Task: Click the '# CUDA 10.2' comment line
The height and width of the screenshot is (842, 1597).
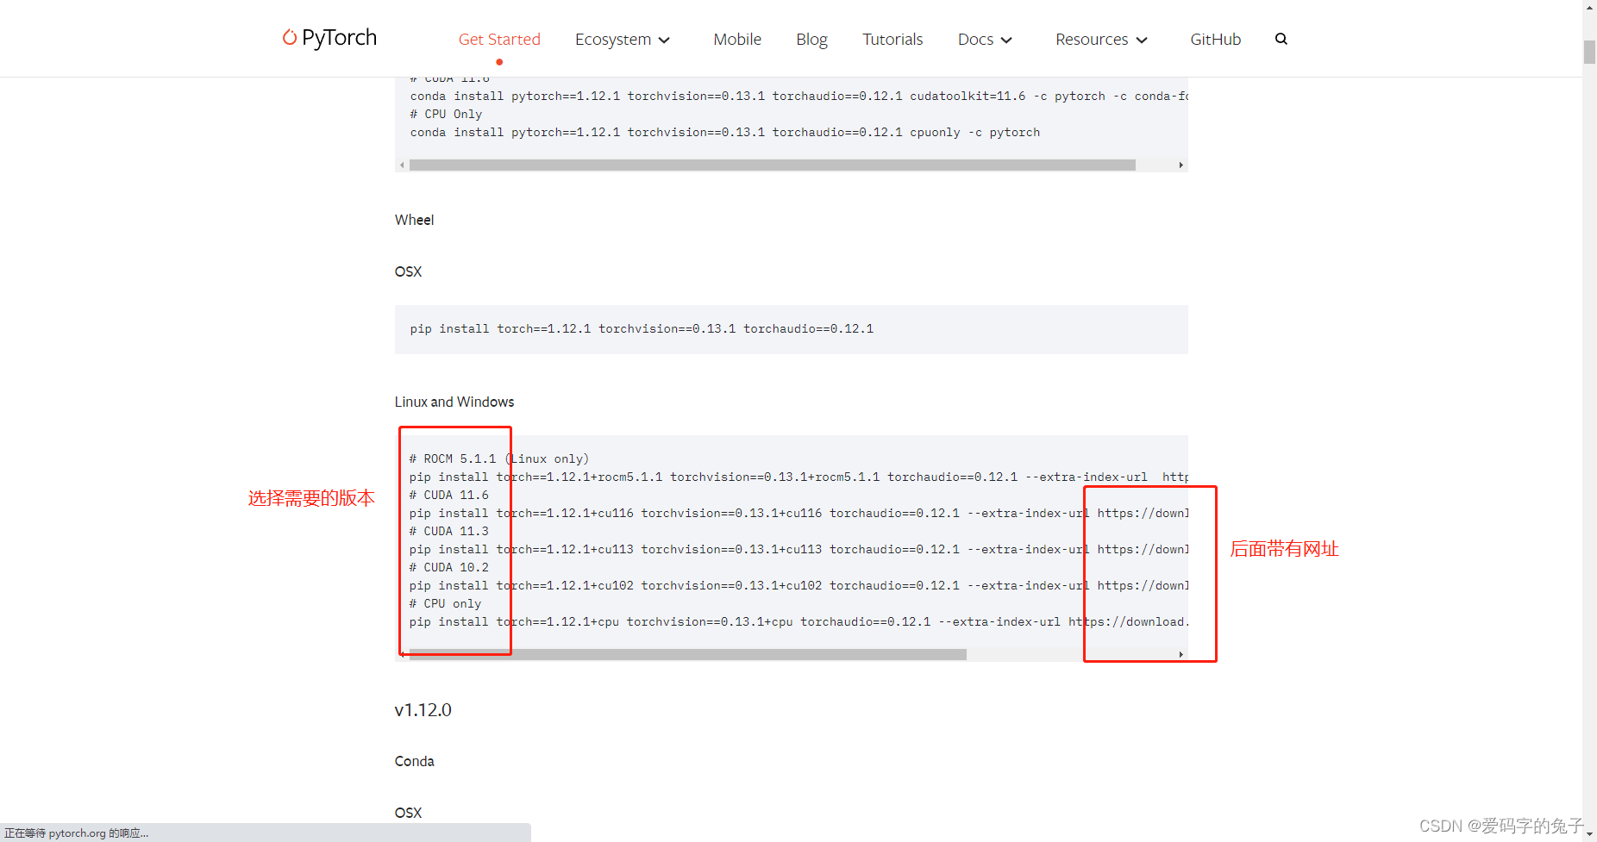Action: click(x=449, y=567)
